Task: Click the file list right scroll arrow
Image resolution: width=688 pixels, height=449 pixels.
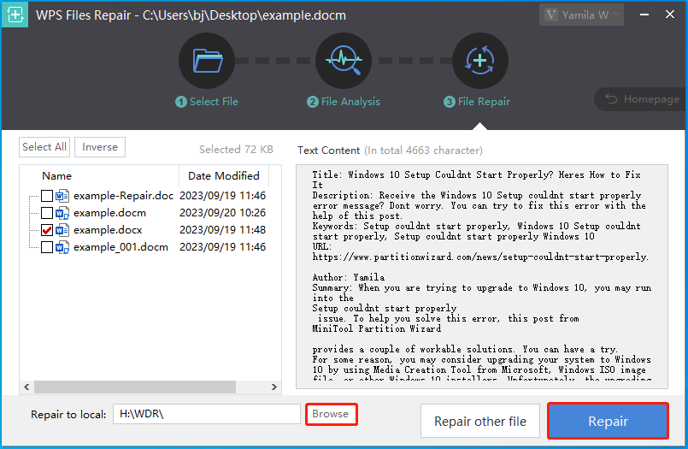Action: coord(273,387)
